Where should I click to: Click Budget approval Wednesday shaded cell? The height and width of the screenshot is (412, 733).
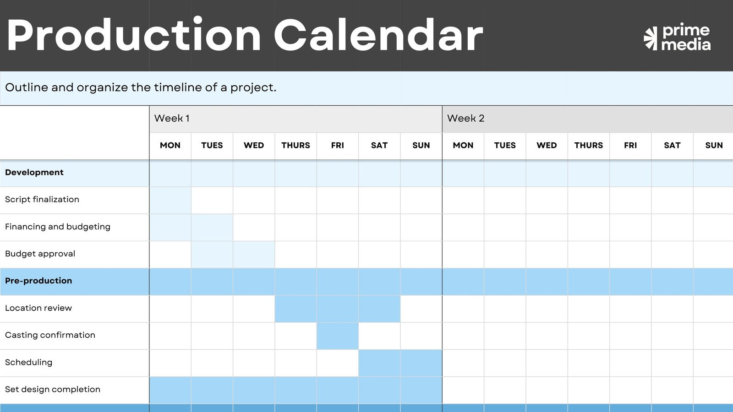point(254,255)
